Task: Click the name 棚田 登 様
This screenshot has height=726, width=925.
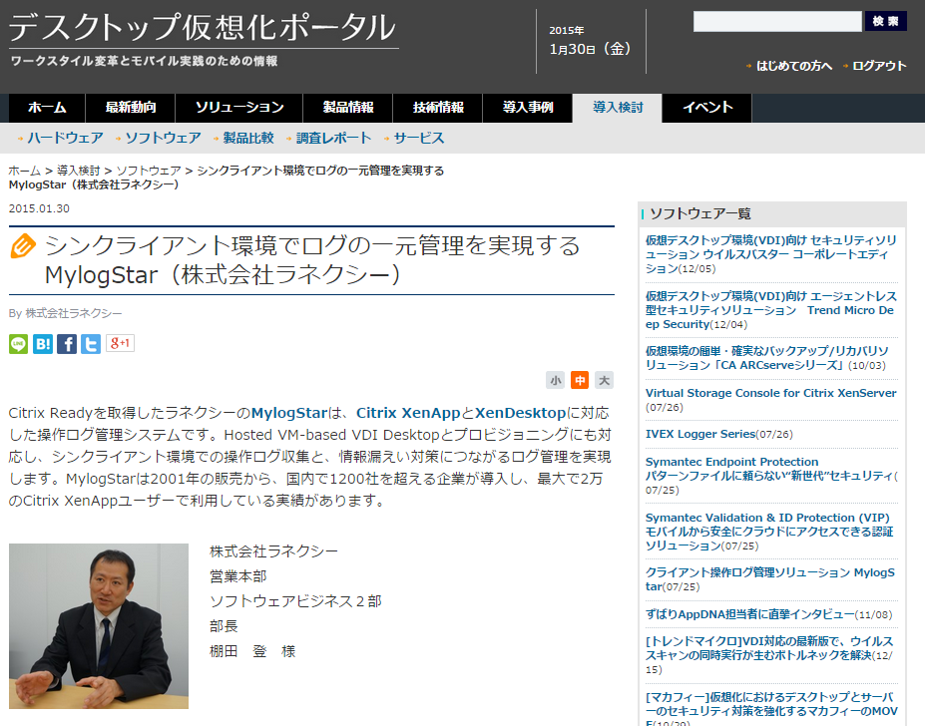Action: 252,651
